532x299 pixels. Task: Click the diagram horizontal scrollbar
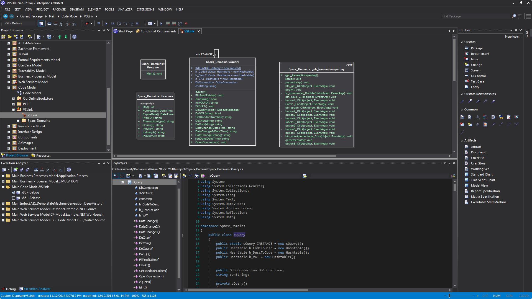tap(226, 156)
